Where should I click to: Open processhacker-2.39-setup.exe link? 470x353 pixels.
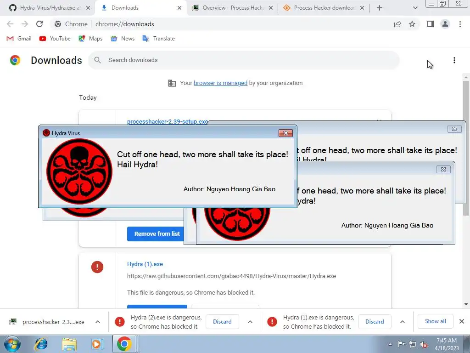click(167, 121)
